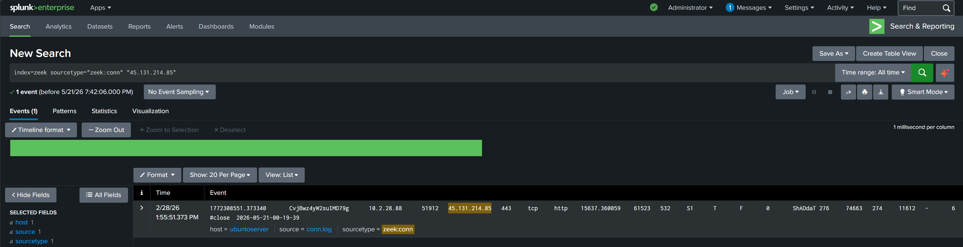Go to the Reports nav tab
This screenshot has height=247, width=963.
[139, 26]
